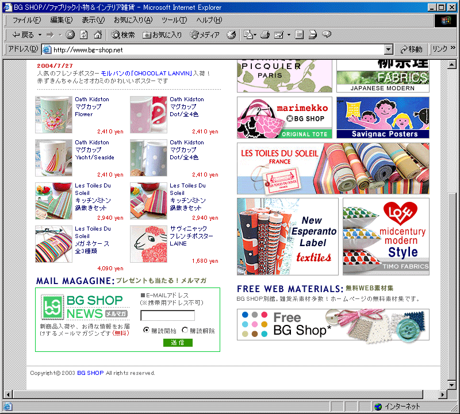
Task: Click the blue Dot mug thumbnail
Action: tap(148, 158)
